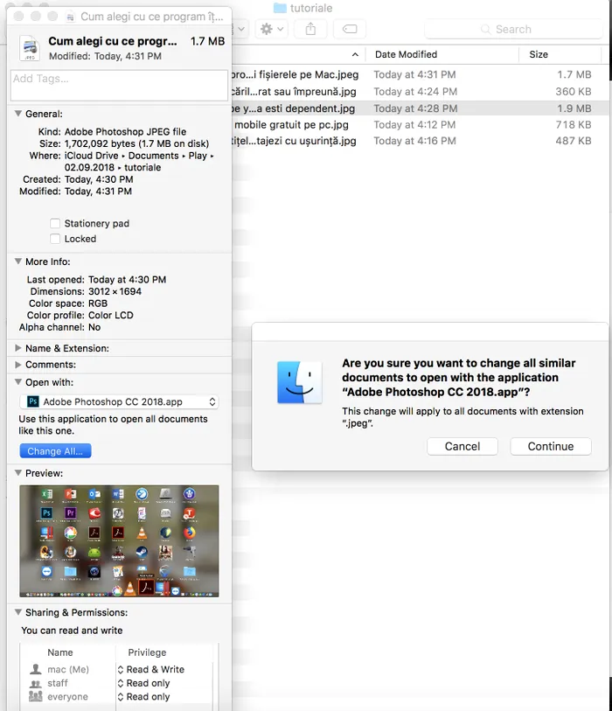Select file ending 'rat sau împreună.jpg'
The height and width of the screenshot is (711, 612).
pos(294,92)
